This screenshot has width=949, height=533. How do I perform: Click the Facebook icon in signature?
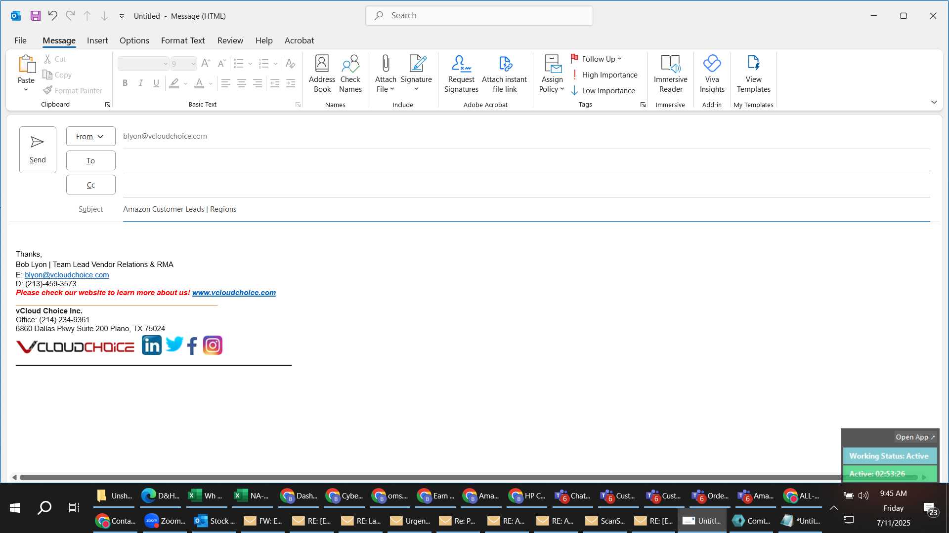click(192, 345)
